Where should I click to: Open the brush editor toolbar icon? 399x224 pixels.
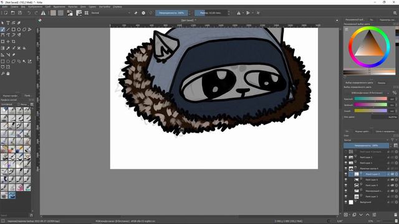point(79,12)
